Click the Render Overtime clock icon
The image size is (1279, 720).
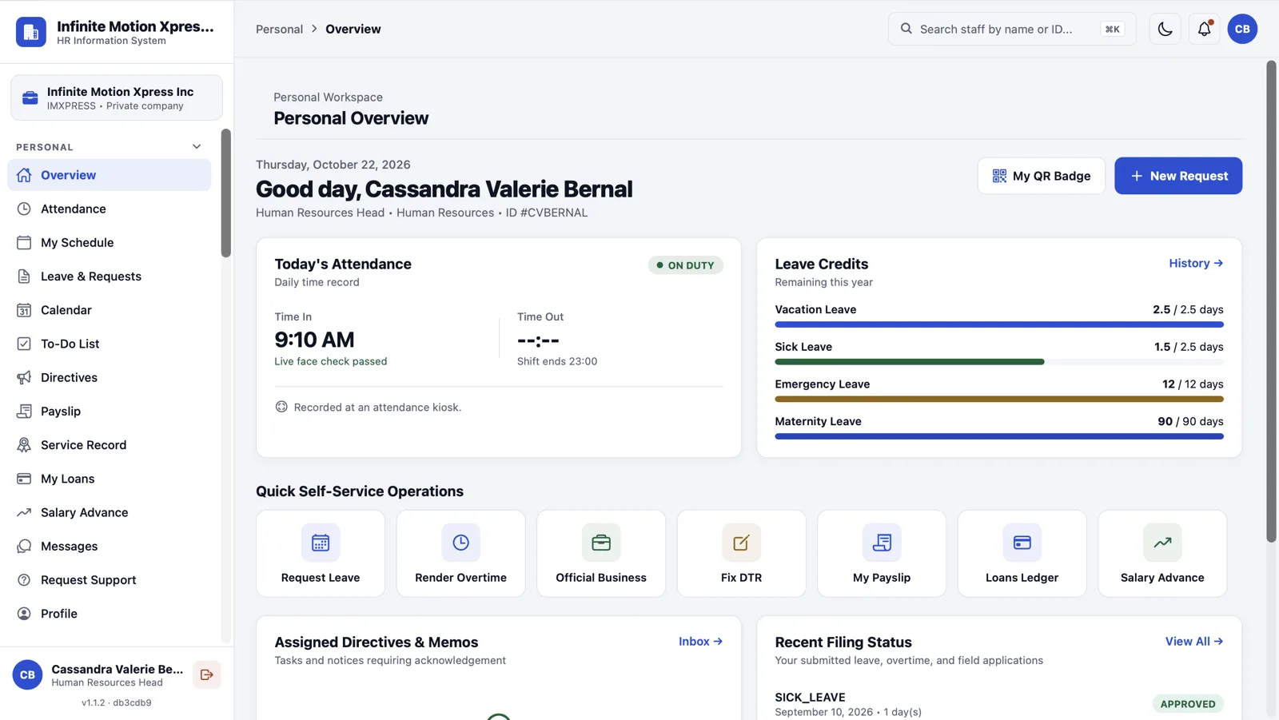pos(460,543)
